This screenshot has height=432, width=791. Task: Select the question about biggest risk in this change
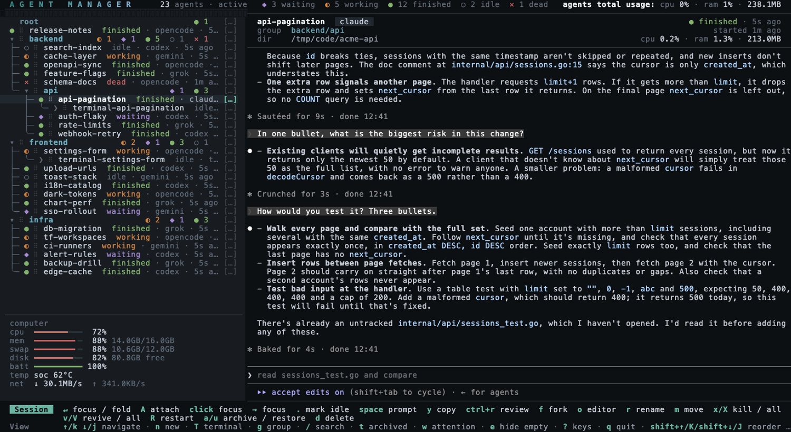pyautogui.click(x=390, y=134)
